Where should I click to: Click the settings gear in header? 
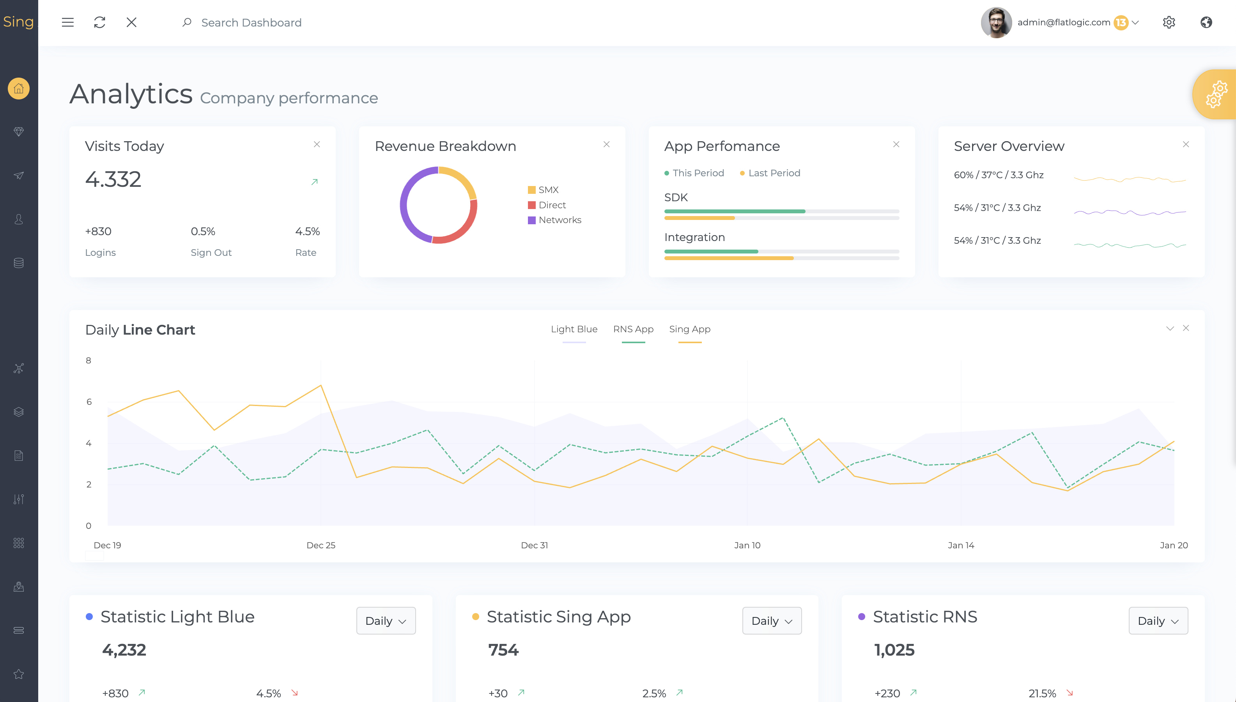coord(1169,22)
